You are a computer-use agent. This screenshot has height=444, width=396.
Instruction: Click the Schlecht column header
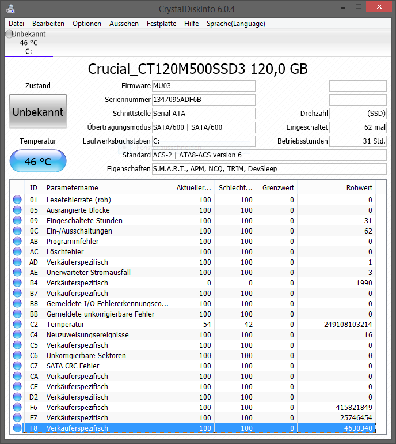[x=235, y=188]
